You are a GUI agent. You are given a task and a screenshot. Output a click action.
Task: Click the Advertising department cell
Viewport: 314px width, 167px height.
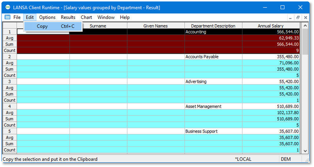(213, 82)
